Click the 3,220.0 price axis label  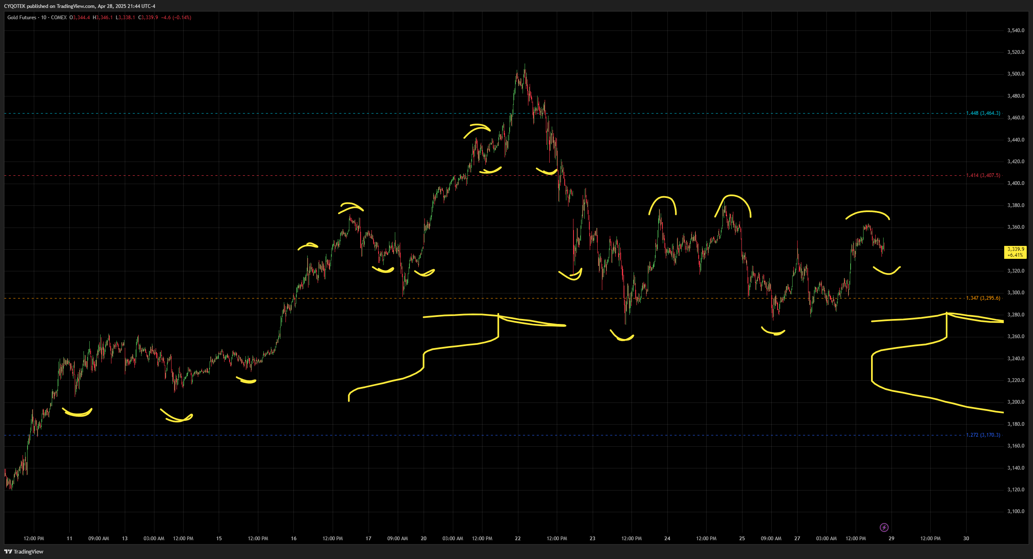pos(1015,380)
